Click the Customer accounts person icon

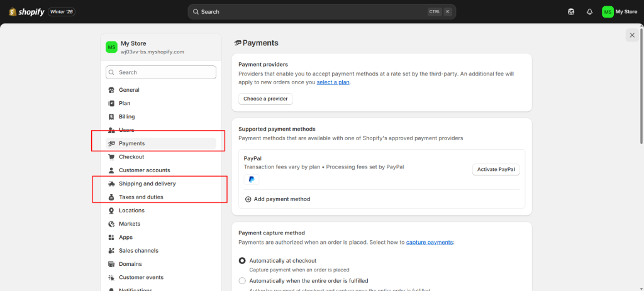tap(111, 170)
